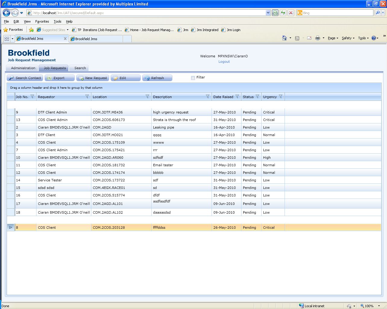The height and width of the screenshot is (309, 387).
Task: Click the Edit button
Action: coord(126,78)
